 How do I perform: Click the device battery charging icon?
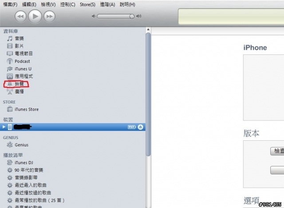pyautogui.click(x=132, y=127)
